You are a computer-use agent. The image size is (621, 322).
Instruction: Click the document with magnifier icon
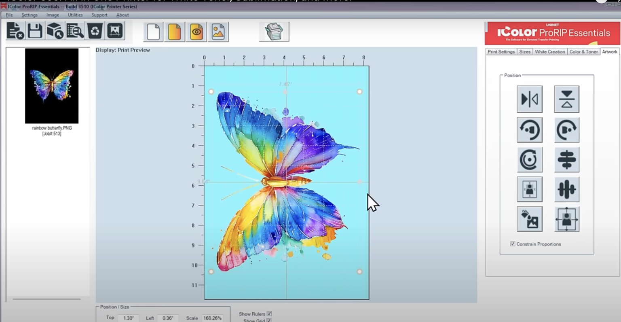coord(75,31)
